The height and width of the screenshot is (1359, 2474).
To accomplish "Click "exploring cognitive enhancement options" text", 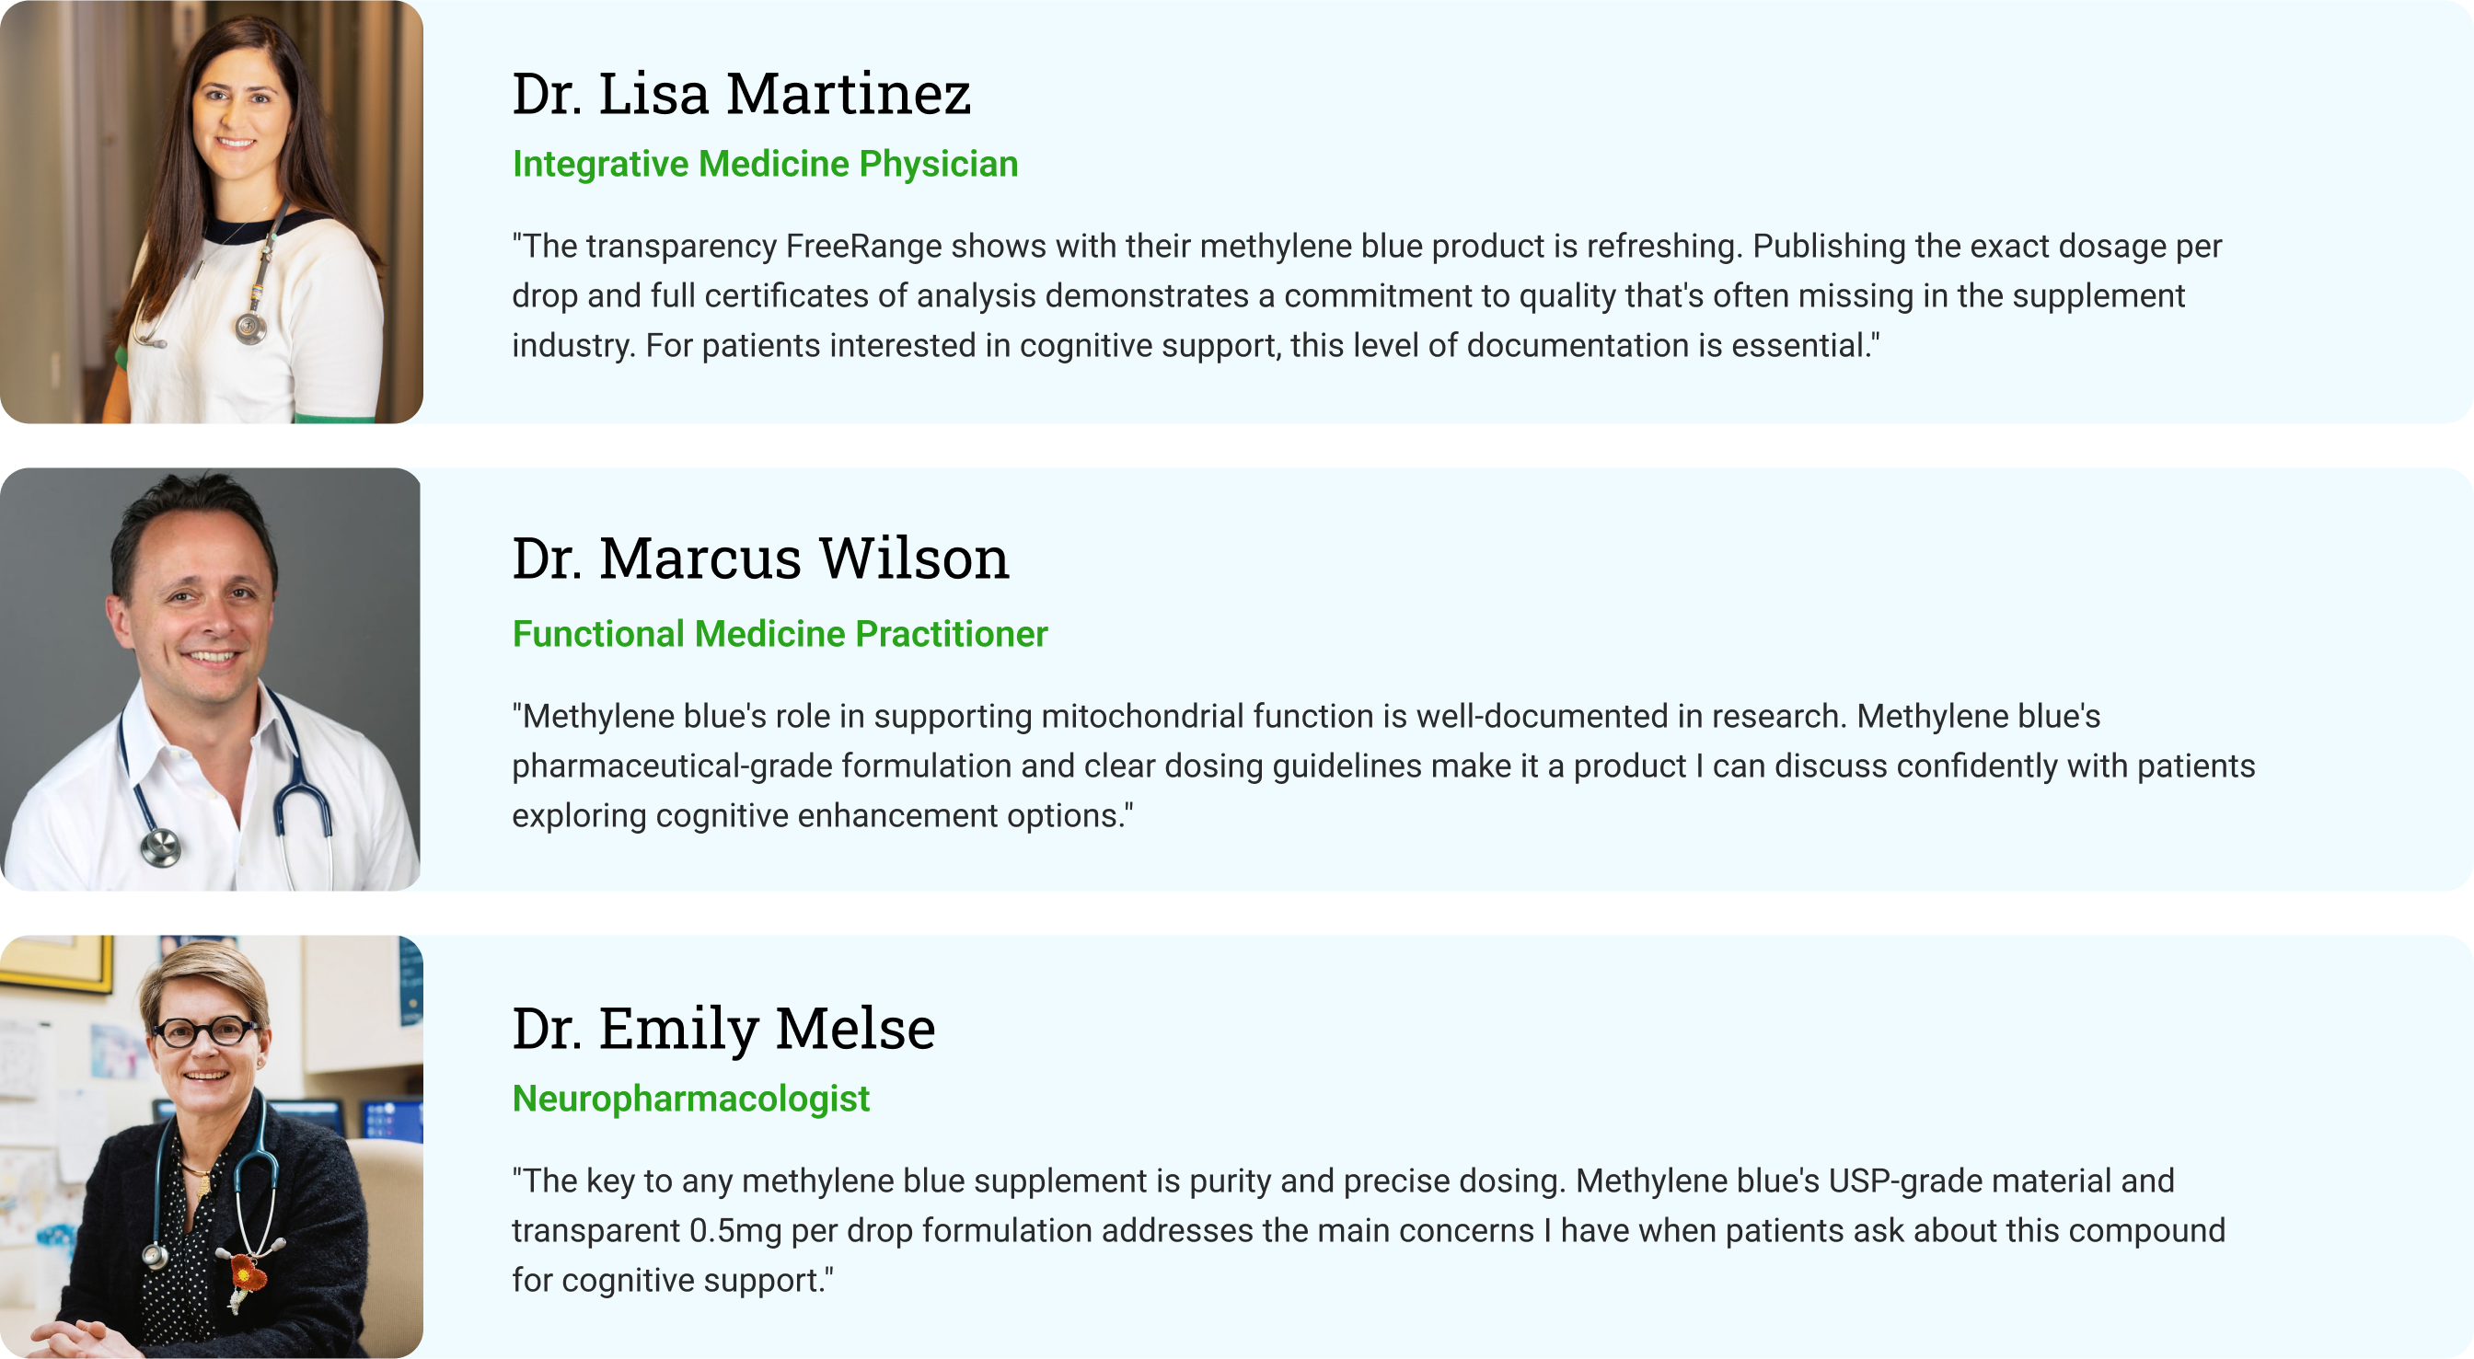I will pos(822,816).
